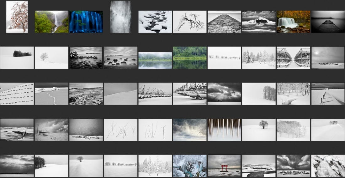This screenshot has width=345, height=178.
Task: Click the dark bush clump on snow photo
Action: click(17, 58)
